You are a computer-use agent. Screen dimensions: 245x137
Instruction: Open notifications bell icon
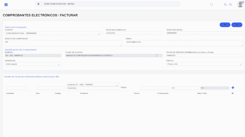coord(225,4)
